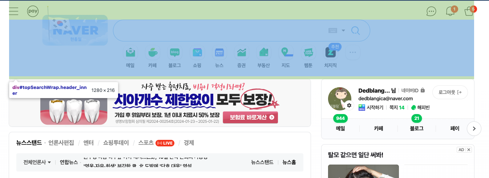This screenshot has height=178, width=489.
Task: Open profile settings gear icon
Action: pos(349,105)
